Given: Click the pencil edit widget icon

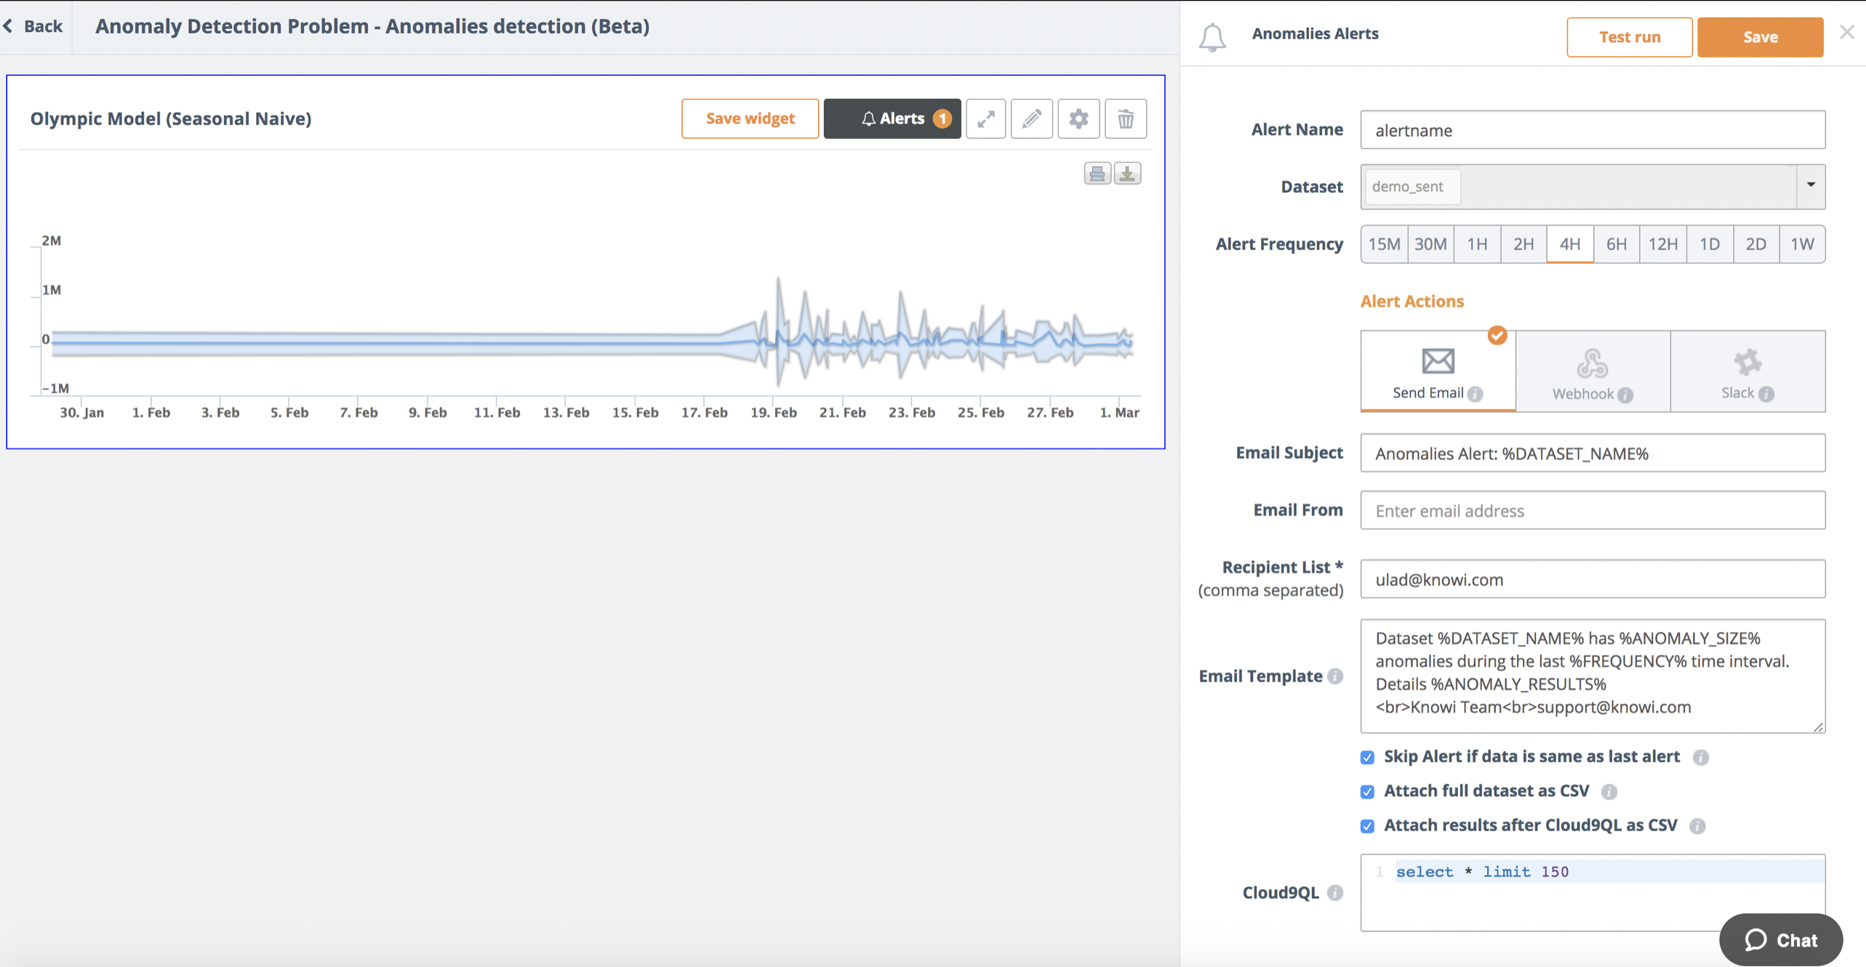Looking at the screenshot, I should click(x=1031, y=119).
